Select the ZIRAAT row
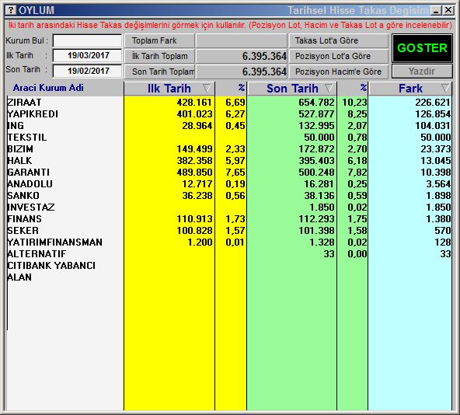This screenshot has height=415, width=460. point(229,102)
